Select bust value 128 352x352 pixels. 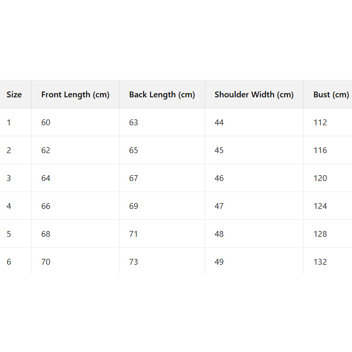(320, 234)
